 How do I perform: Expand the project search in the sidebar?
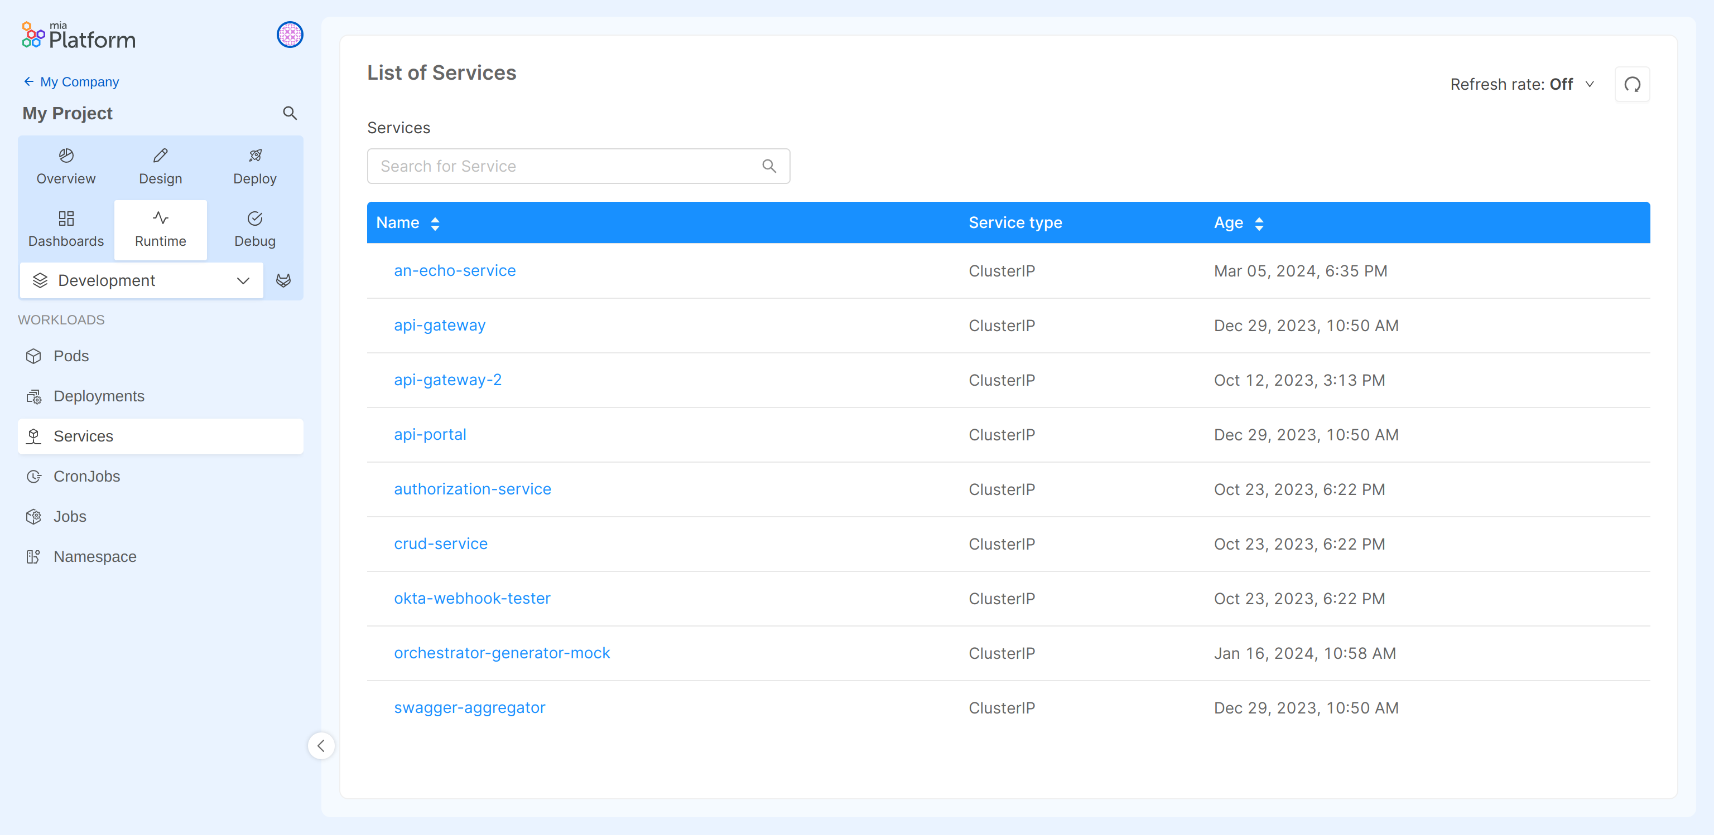[x=290, y=113]
